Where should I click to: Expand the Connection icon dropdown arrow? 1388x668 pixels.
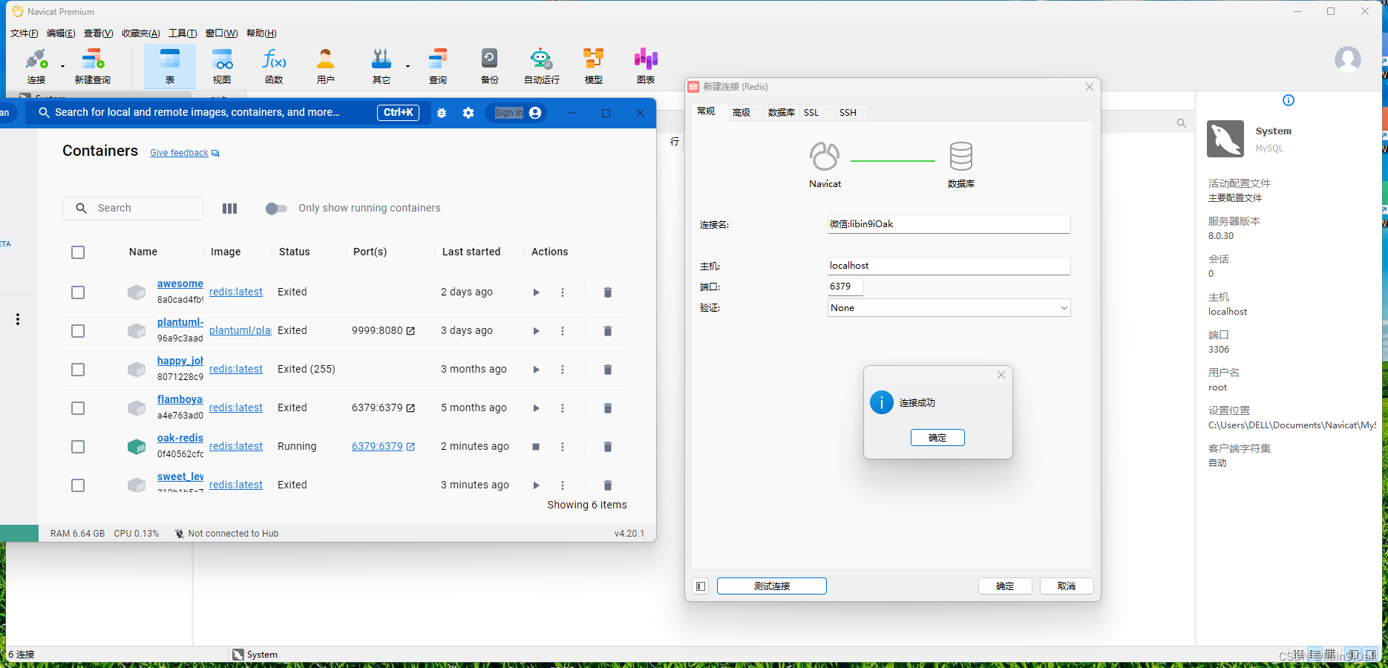62,66
